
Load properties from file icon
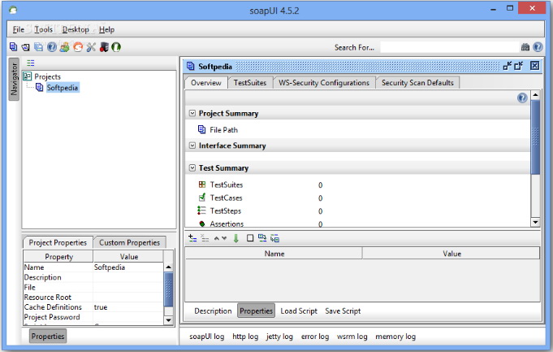pyautogui.click(x=262, y=238)
